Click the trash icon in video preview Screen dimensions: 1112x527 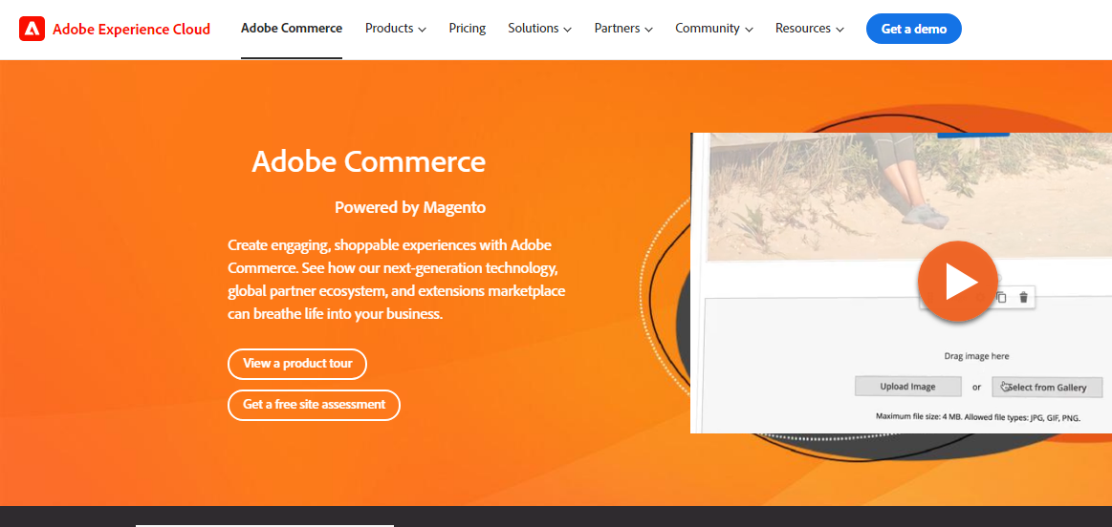click(x=1023, y=298)
